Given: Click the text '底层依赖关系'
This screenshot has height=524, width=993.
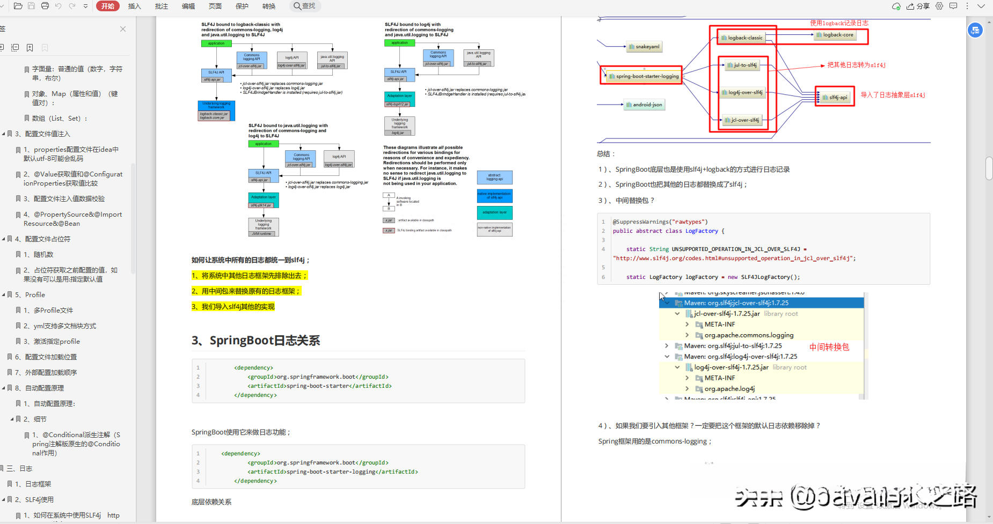Looking at the screenshot, I should tap(211, 502).
